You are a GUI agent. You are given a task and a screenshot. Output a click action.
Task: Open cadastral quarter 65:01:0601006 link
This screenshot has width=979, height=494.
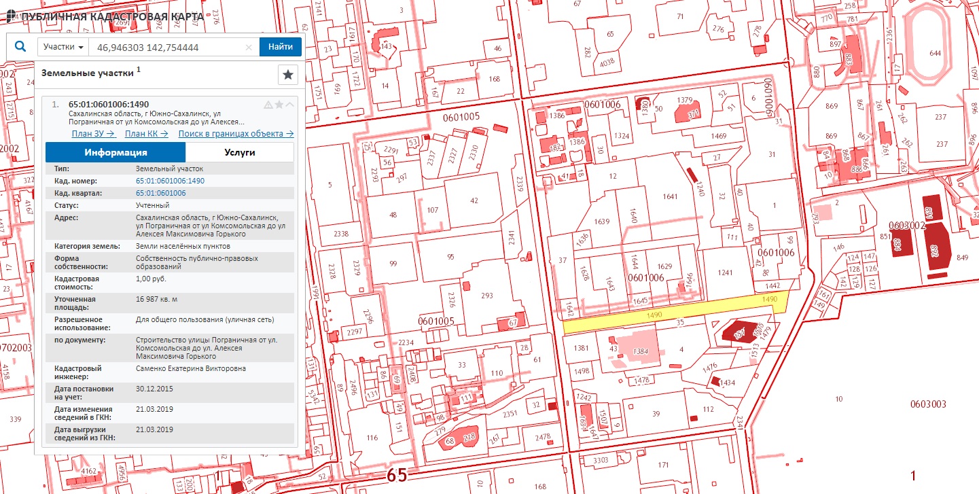[161, 193]
